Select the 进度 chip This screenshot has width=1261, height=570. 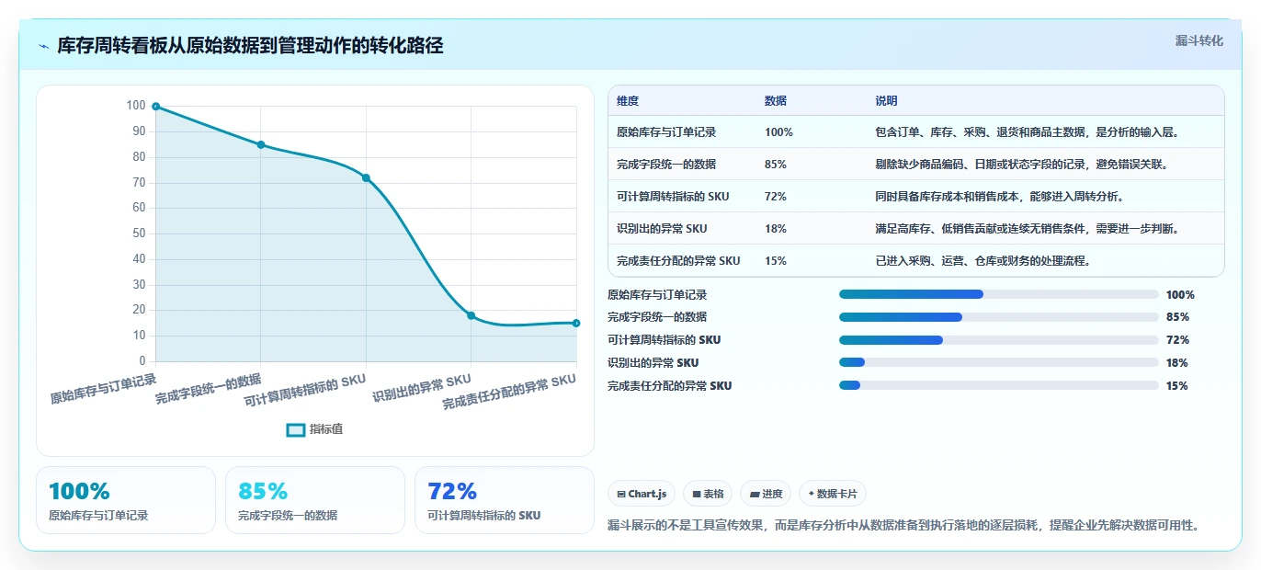pyautogui.click(x=766, y=494)
